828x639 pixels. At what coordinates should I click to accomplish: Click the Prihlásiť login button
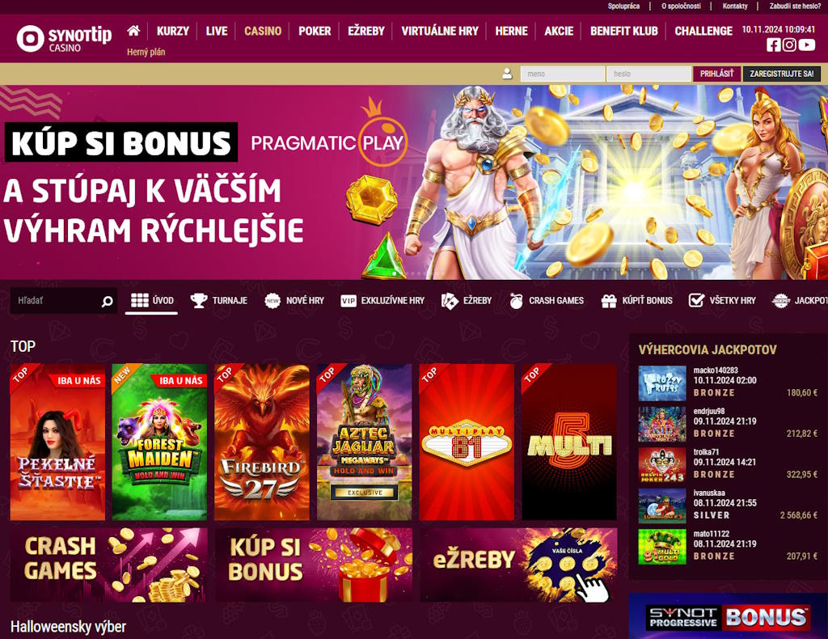pyautogui.click(x=716, y=74)
